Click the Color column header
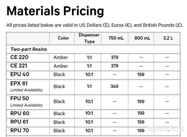Screen dimensions: 187x137 [x=63, y=38]
